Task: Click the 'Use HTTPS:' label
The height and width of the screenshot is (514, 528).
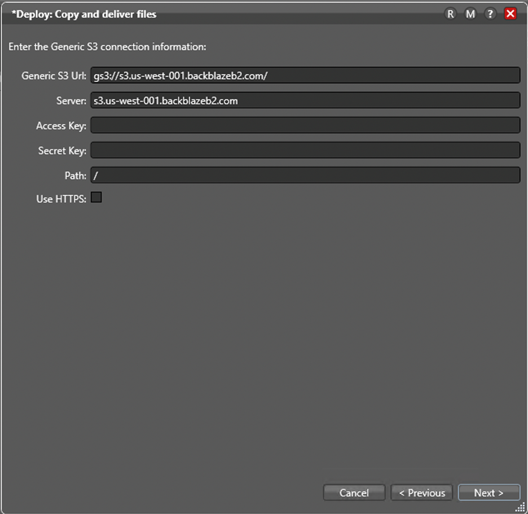Action: (x=61, y=199)
